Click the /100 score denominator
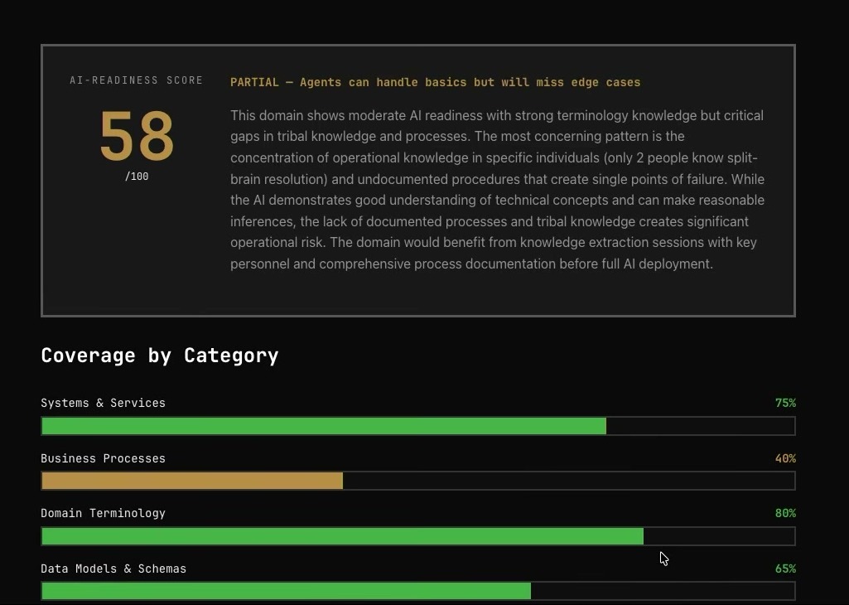This screenshot has width=849, height=605. [137, 177]
